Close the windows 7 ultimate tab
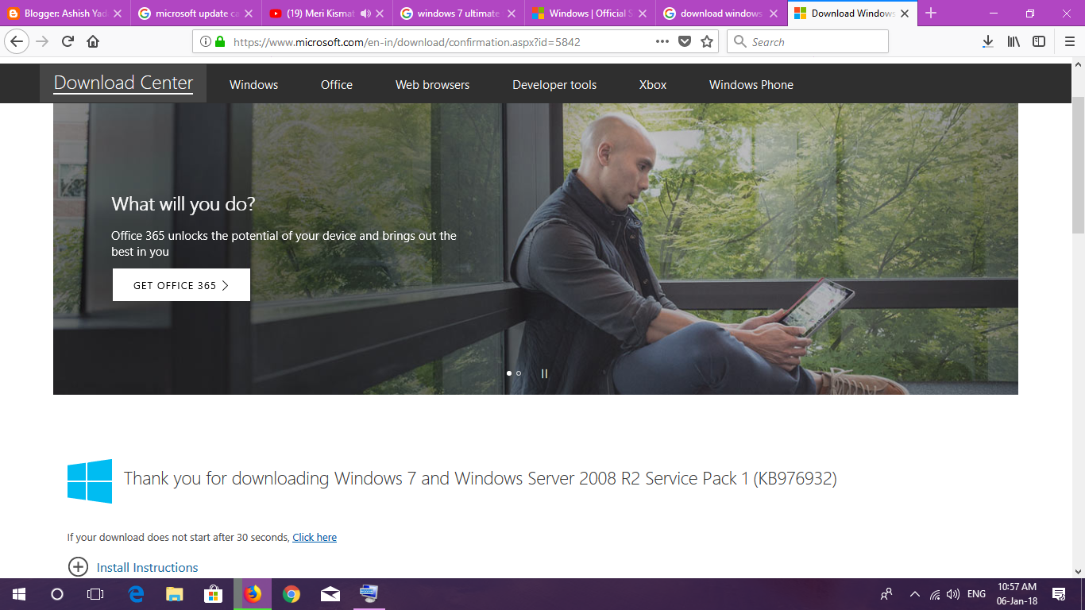 point(512,14)
